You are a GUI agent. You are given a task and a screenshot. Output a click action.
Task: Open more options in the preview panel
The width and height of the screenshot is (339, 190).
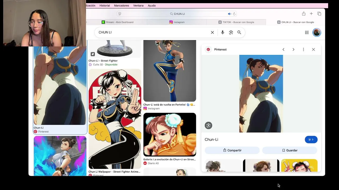coord(304,49)
